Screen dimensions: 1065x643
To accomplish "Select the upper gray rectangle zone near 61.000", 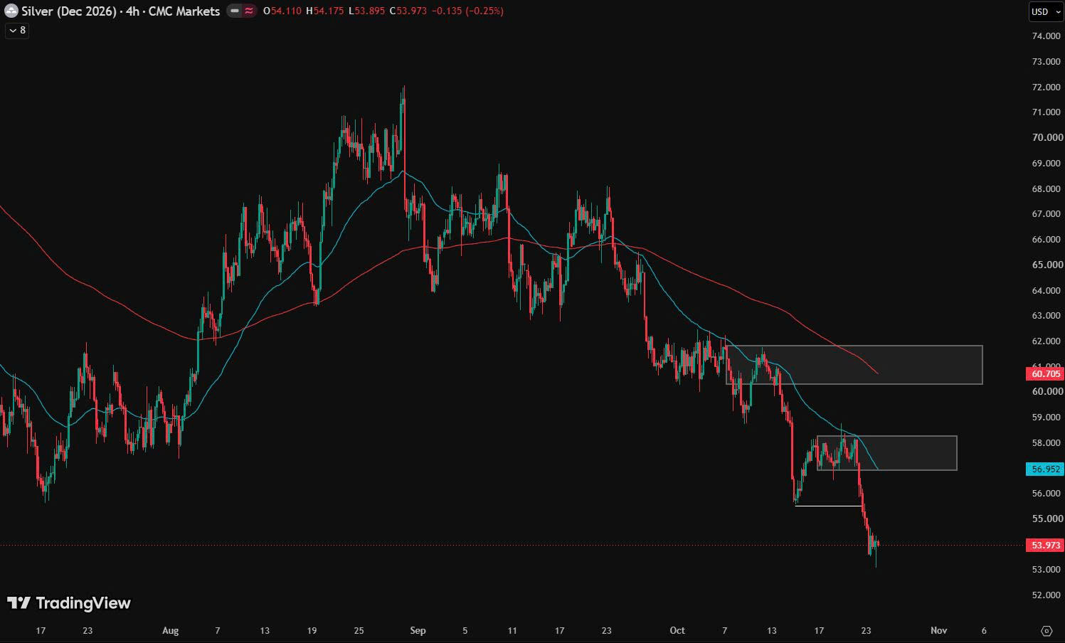I will (854, 365).
